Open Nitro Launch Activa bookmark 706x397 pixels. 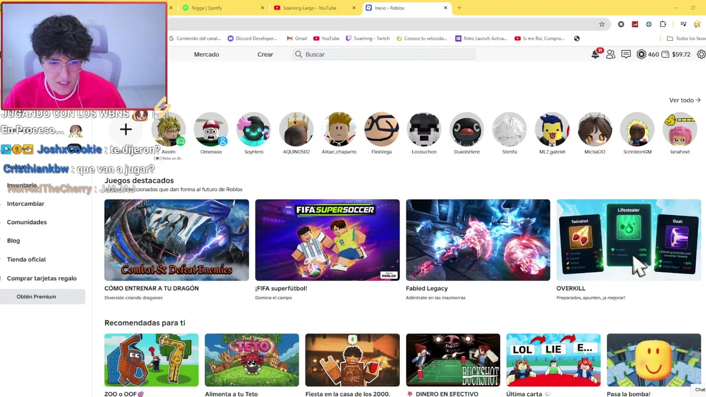pos(481,39)
